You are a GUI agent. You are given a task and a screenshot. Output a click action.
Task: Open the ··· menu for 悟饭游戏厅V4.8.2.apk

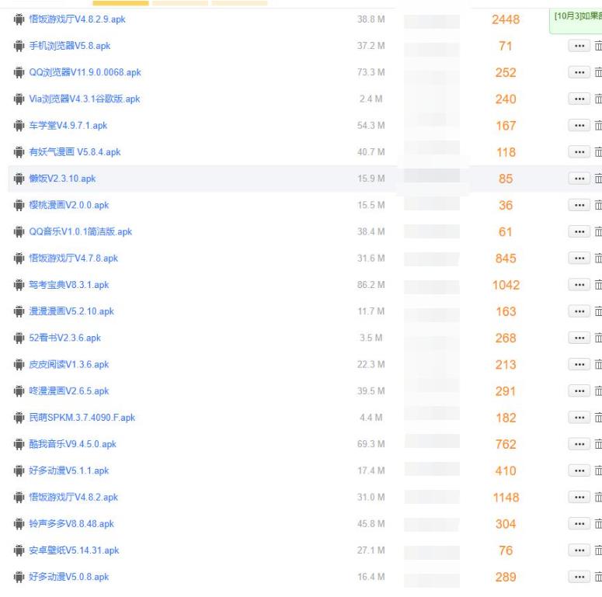[x=579, y=497]
